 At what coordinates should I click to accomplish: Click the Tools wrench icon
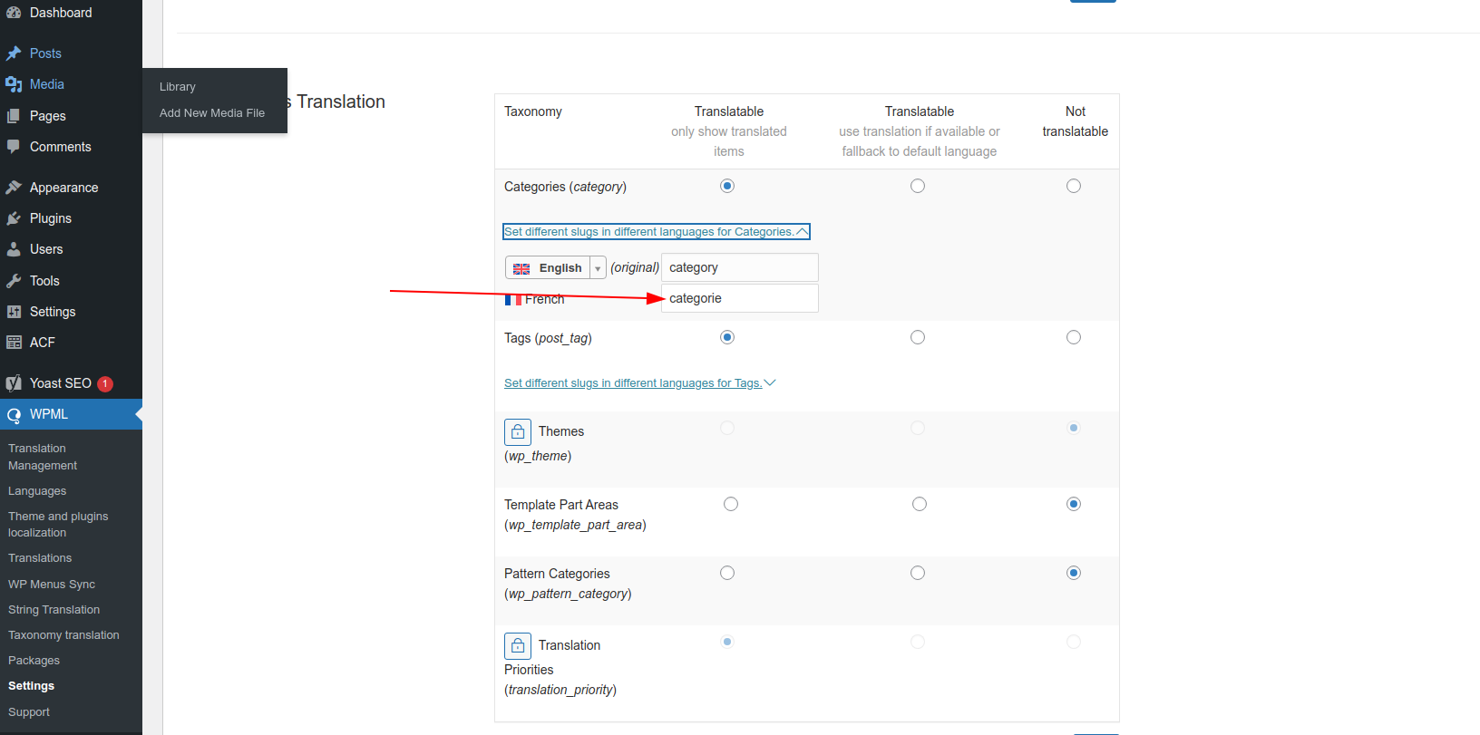click(14, 281)
